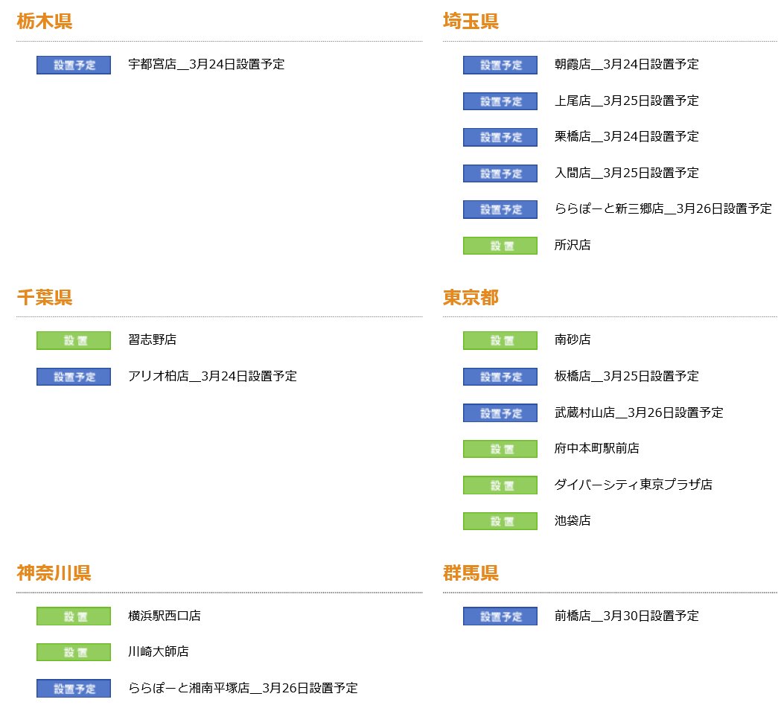Click the 設置予定 badge for 入間店
The height and width of the screenshot is (711, 778).
click(x=500, y=173)
